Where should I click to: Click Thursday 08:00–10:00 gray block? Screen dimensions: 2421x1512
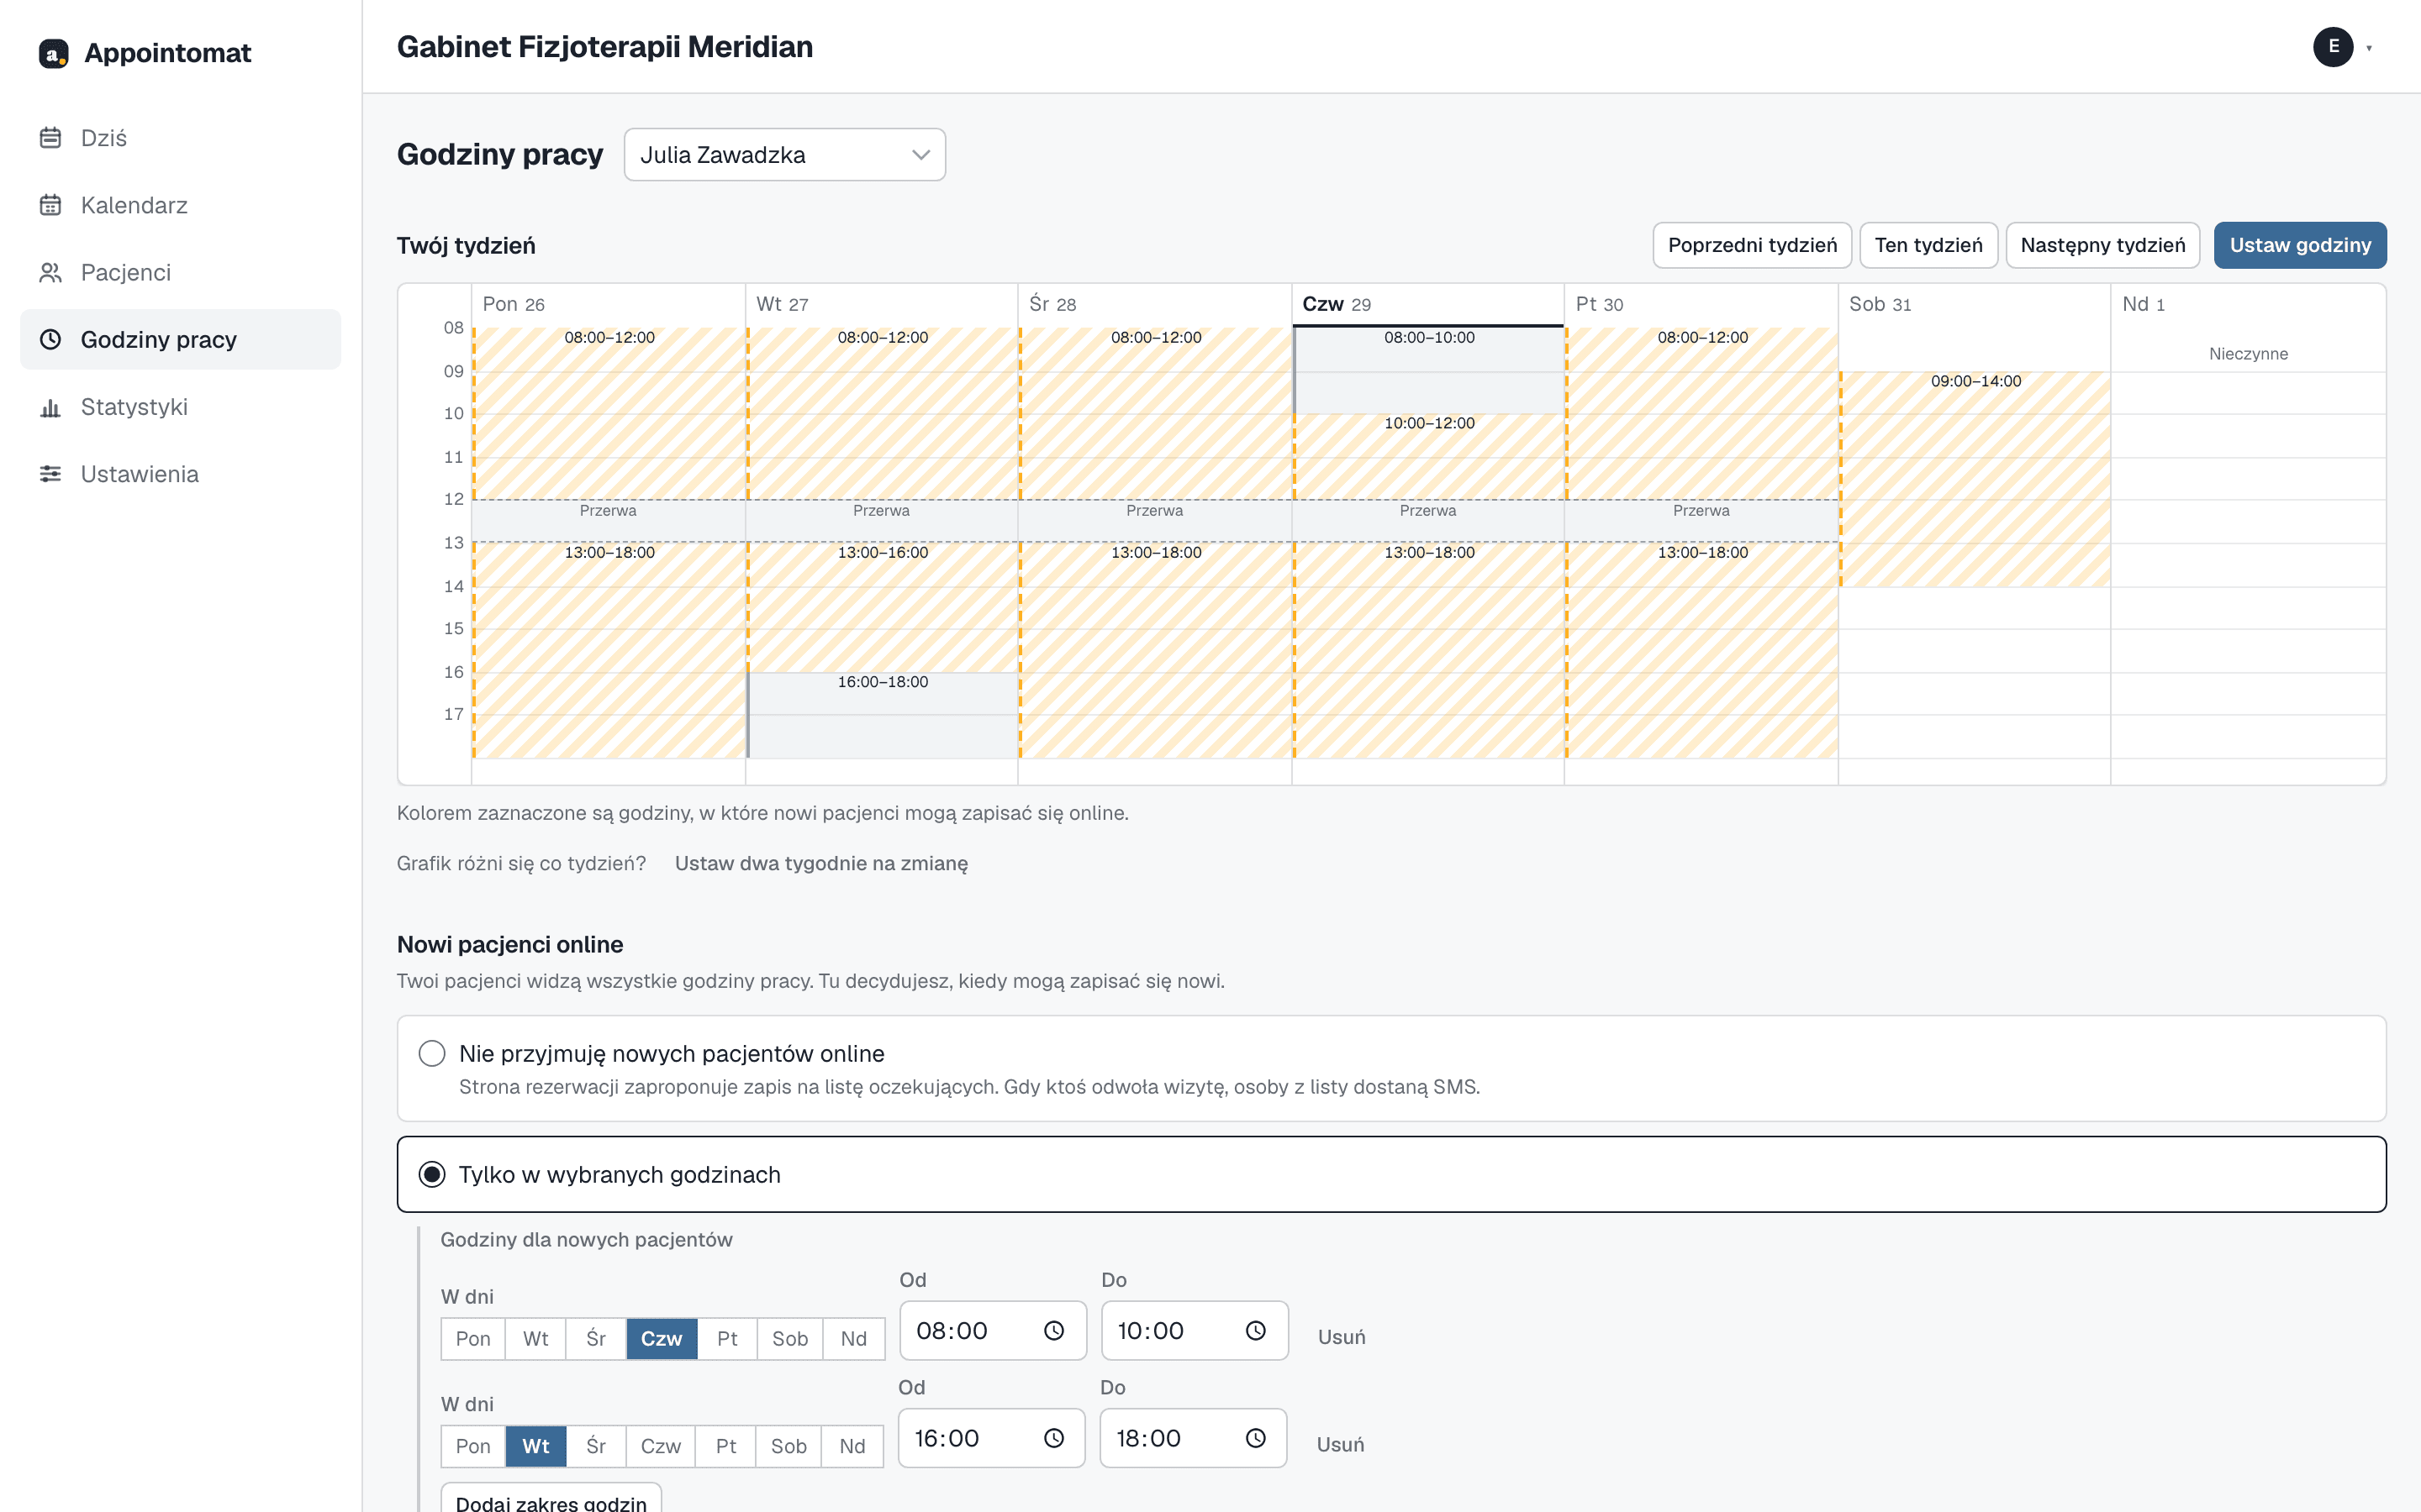pyautogui.click(x=1428, y=371)
